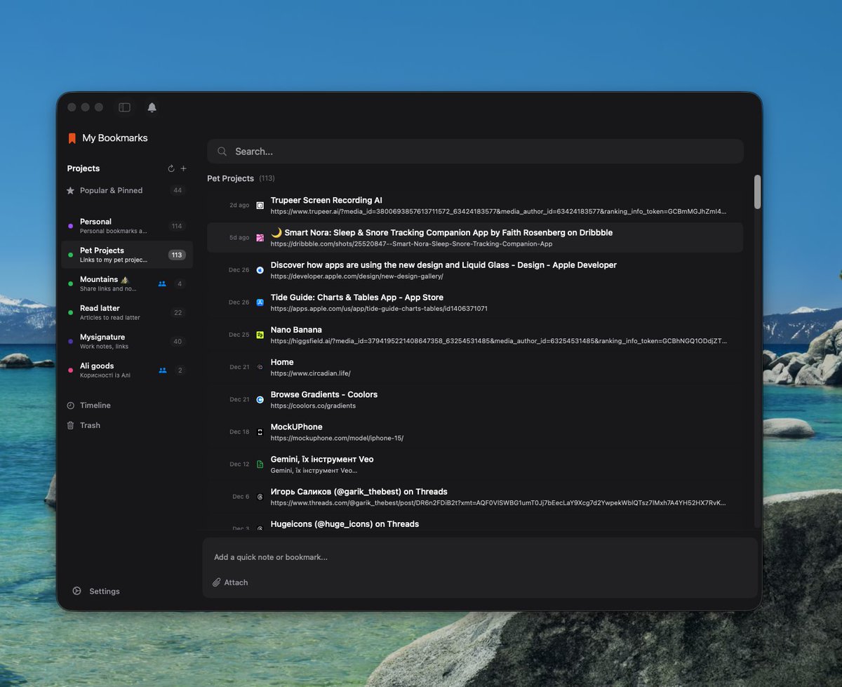This screenshot has height=687, width=842.
Task: Click the search magnifier icon
Action: pyautogui.click(x=222, y=152)
